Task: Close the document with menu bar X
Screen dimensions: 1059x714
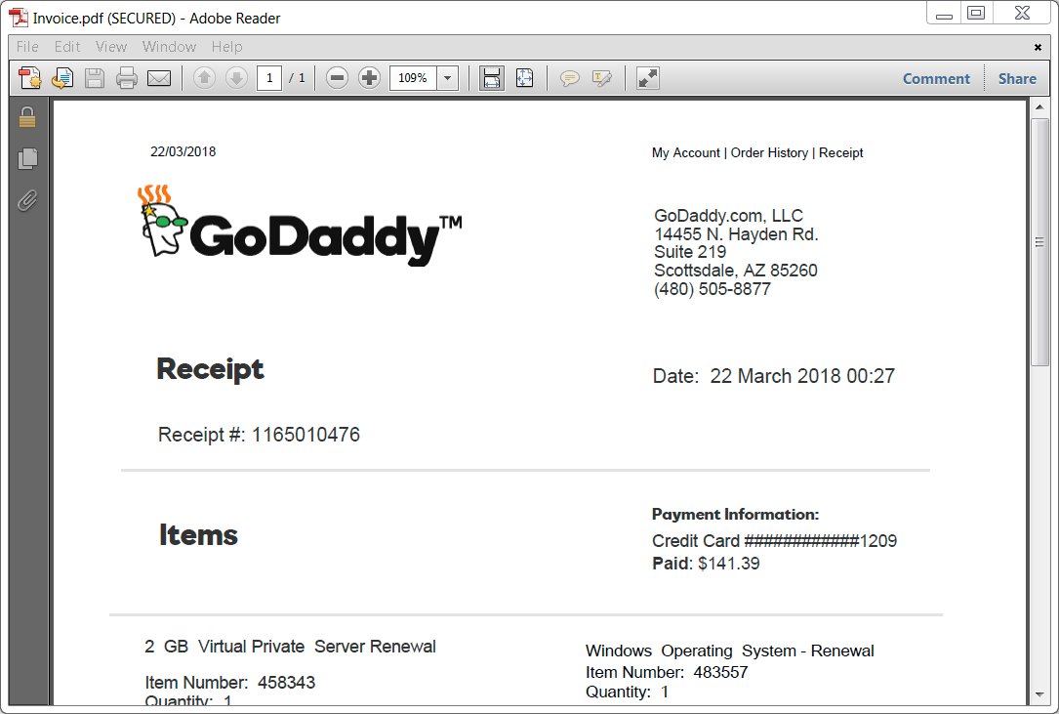Action: tap(1038, 47)
